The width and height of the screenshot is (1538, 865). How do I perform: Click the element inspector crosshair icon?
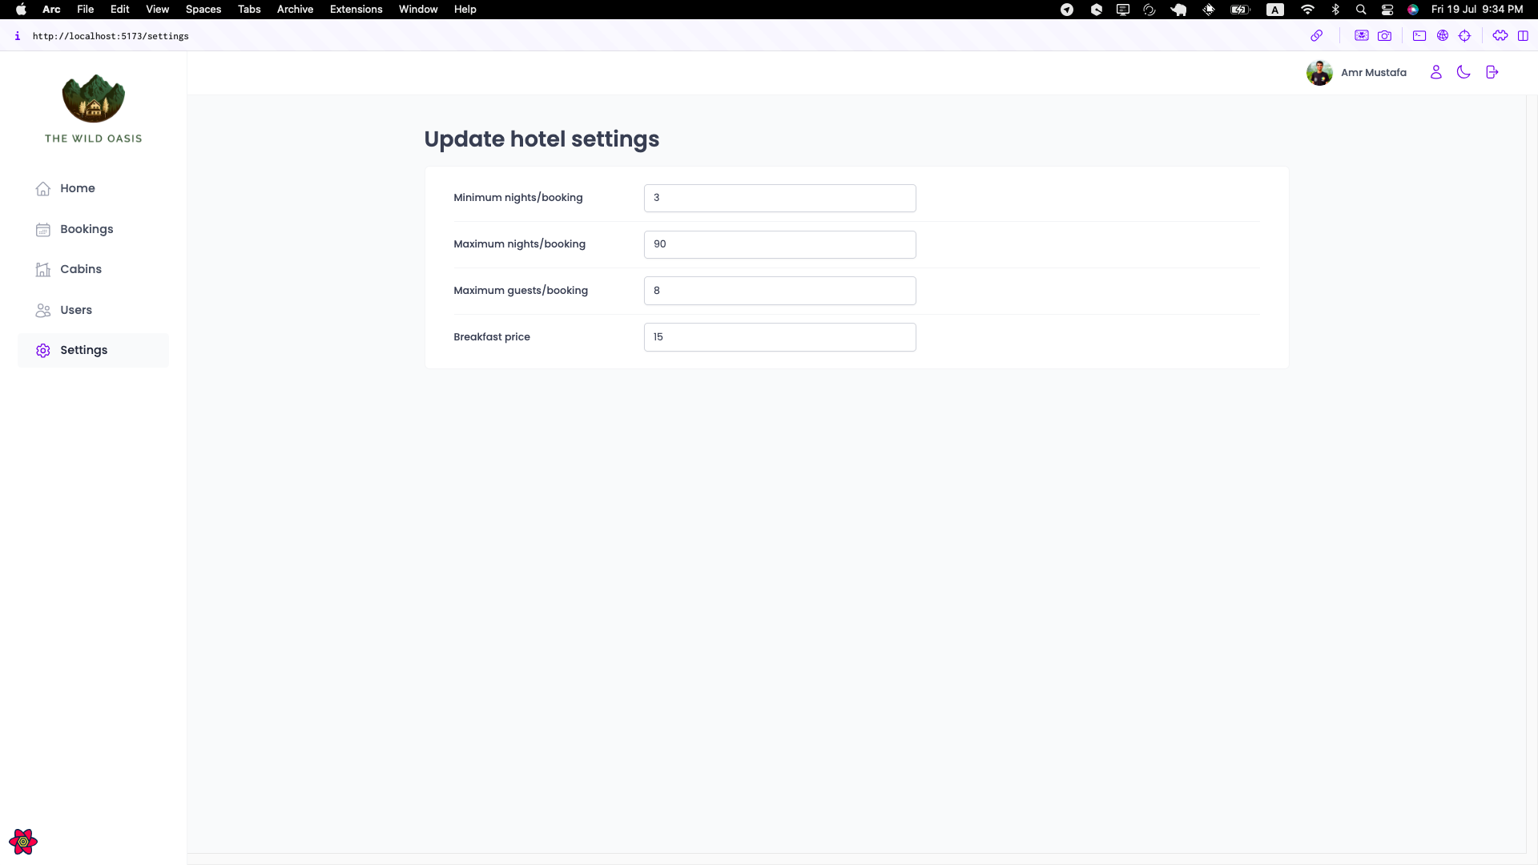click(1464, 36)
